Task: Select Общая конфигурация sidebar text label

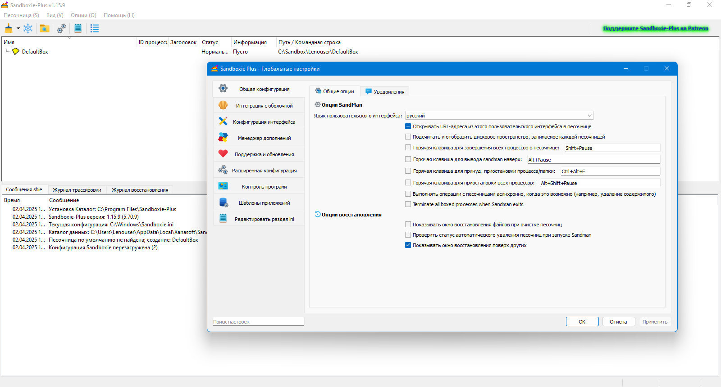Action: [x=265, y=89]
